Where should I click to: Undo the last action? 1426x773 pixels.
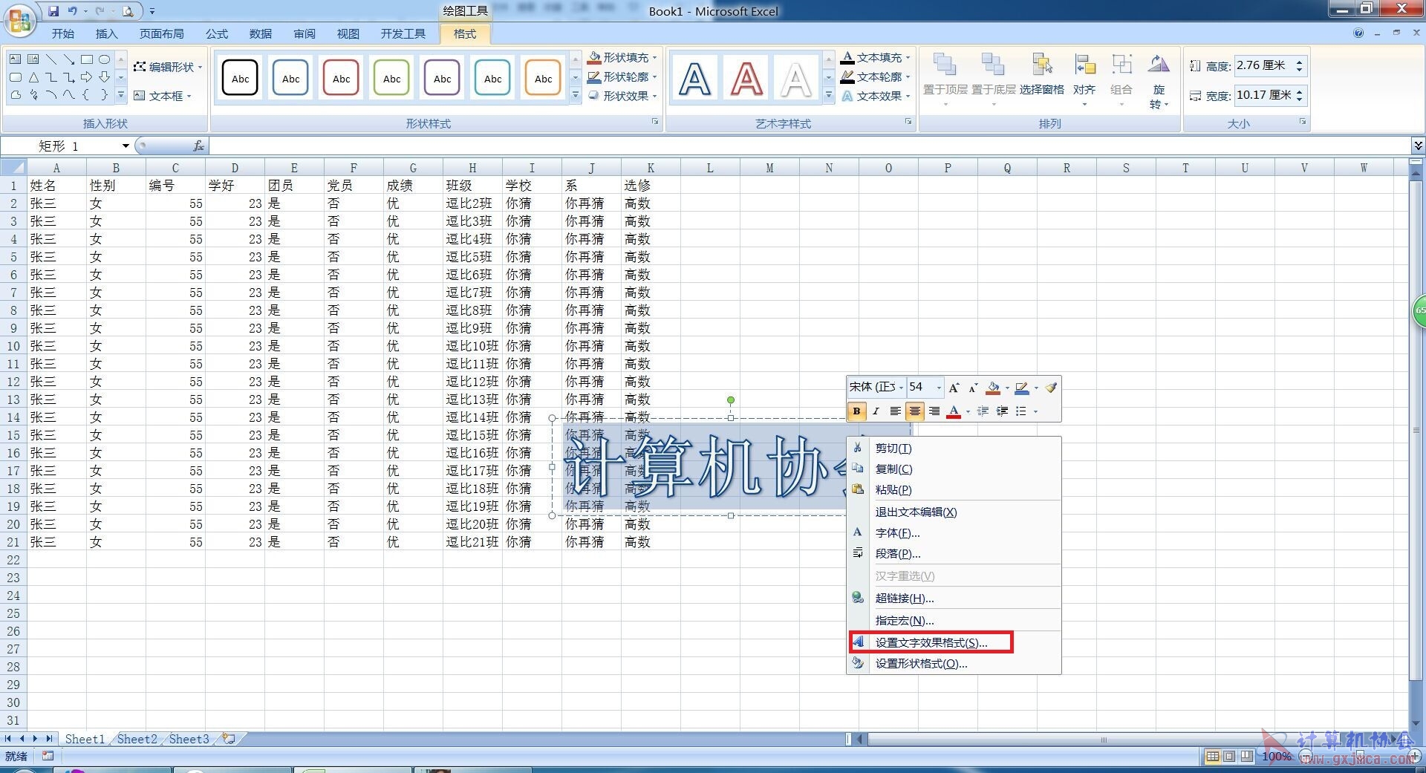73,11
